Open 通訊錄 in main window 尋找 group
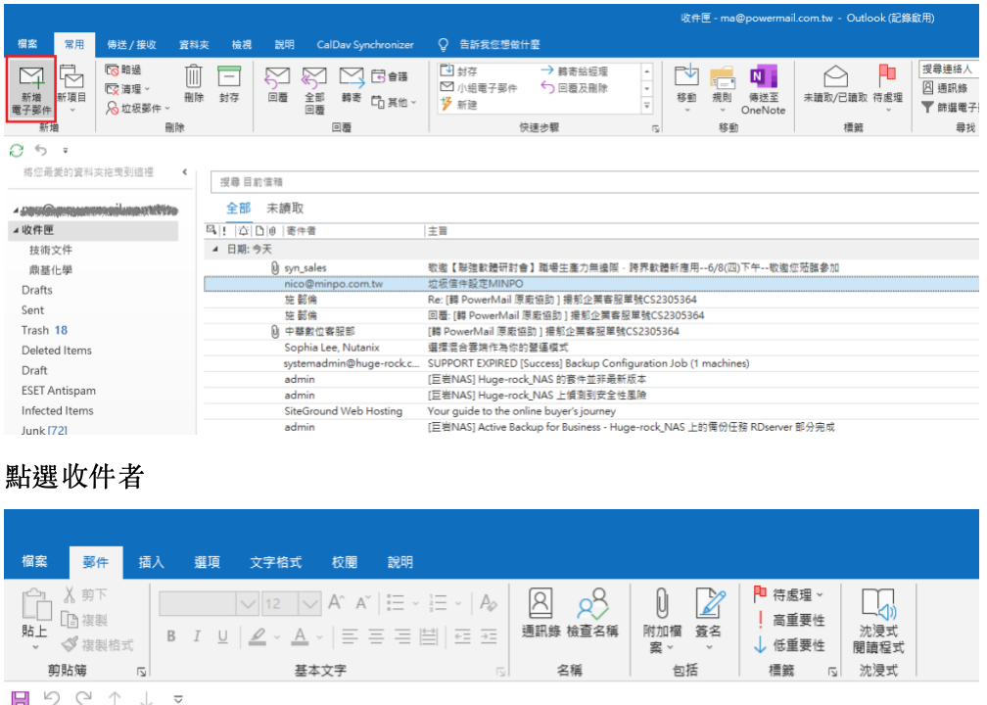Screen dimensions: 987x705 (x=945, y=88)
